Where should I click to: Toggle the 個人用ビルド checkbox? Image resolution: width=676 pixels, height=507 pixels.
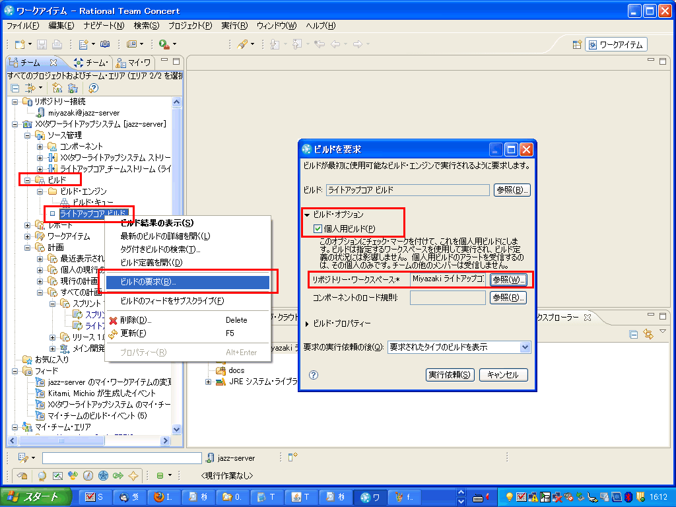point(318,228)
